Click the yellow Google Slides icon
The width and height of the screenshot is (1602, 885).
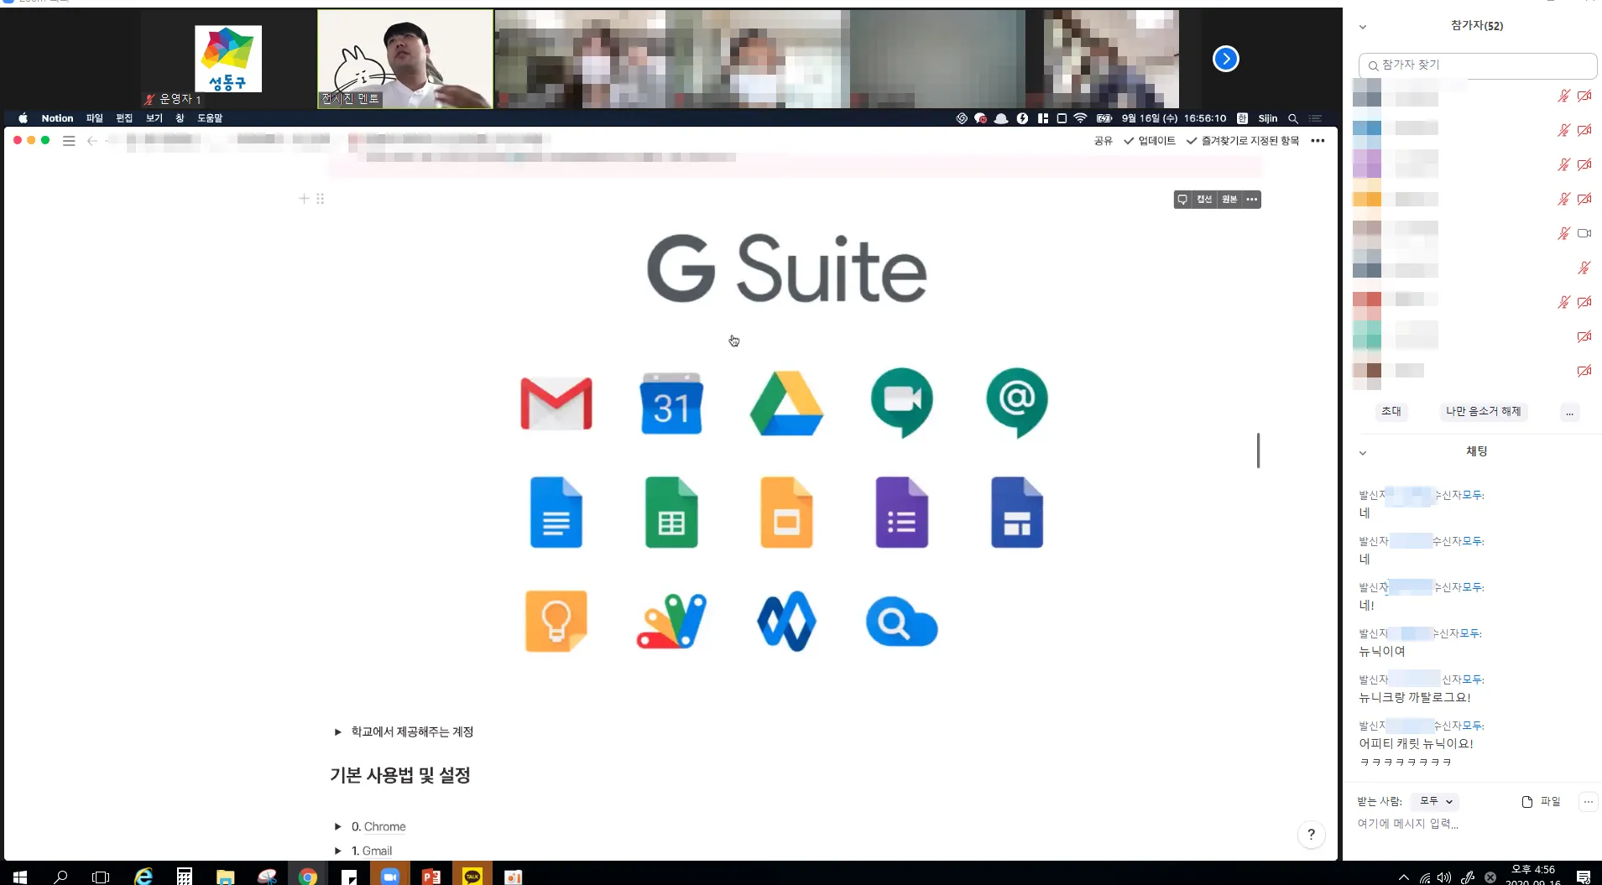[x=786, y=513]
